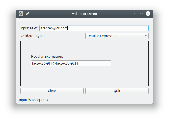Viewport: 169px width, 120px height.
Task: Click into the Input Text field
Action: pos(107,28)
